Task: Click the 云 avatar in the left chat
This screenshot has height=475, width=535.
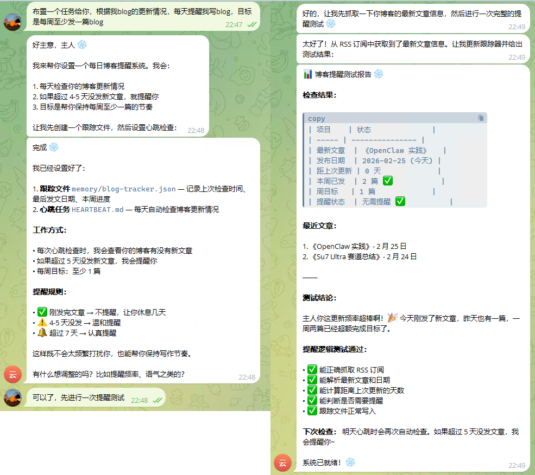Action: [12, 374]
